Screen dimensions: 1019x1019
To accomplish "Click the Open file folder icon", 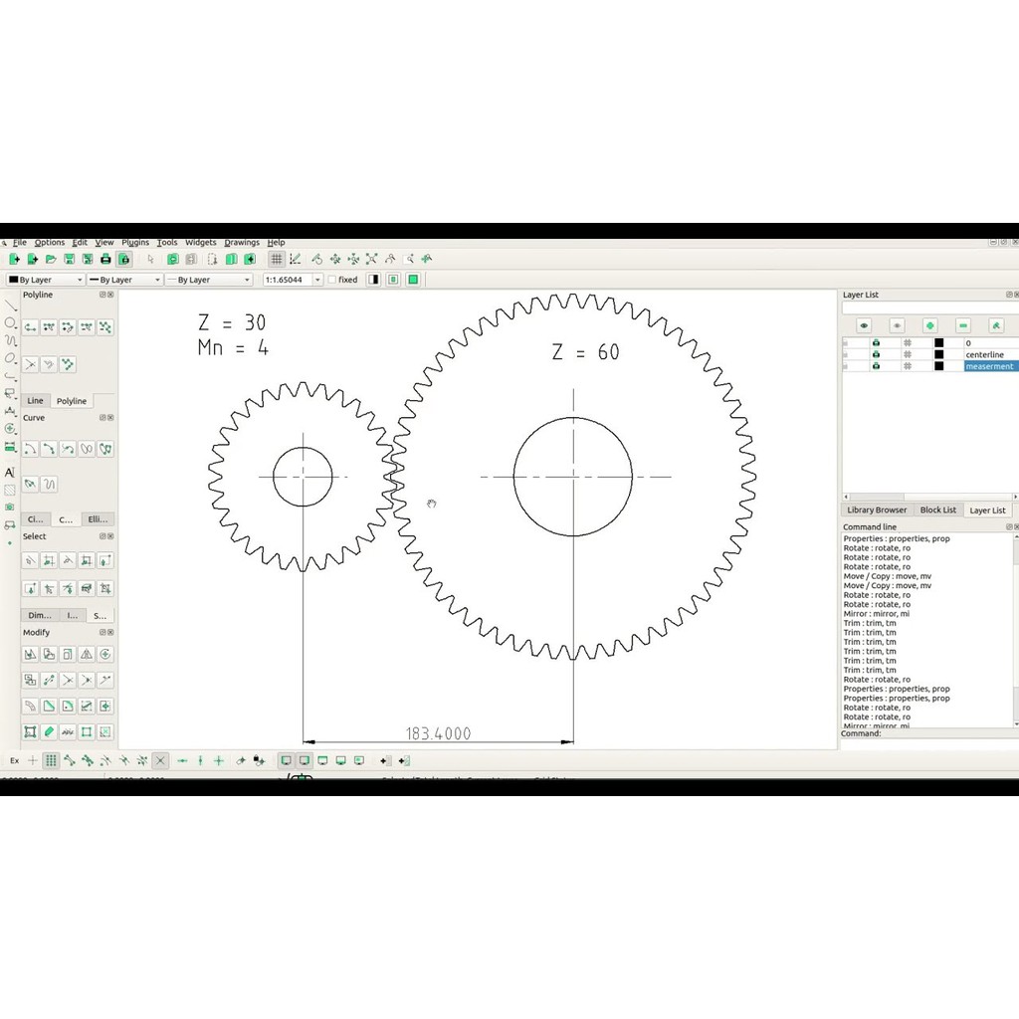I will coord(51,260).
